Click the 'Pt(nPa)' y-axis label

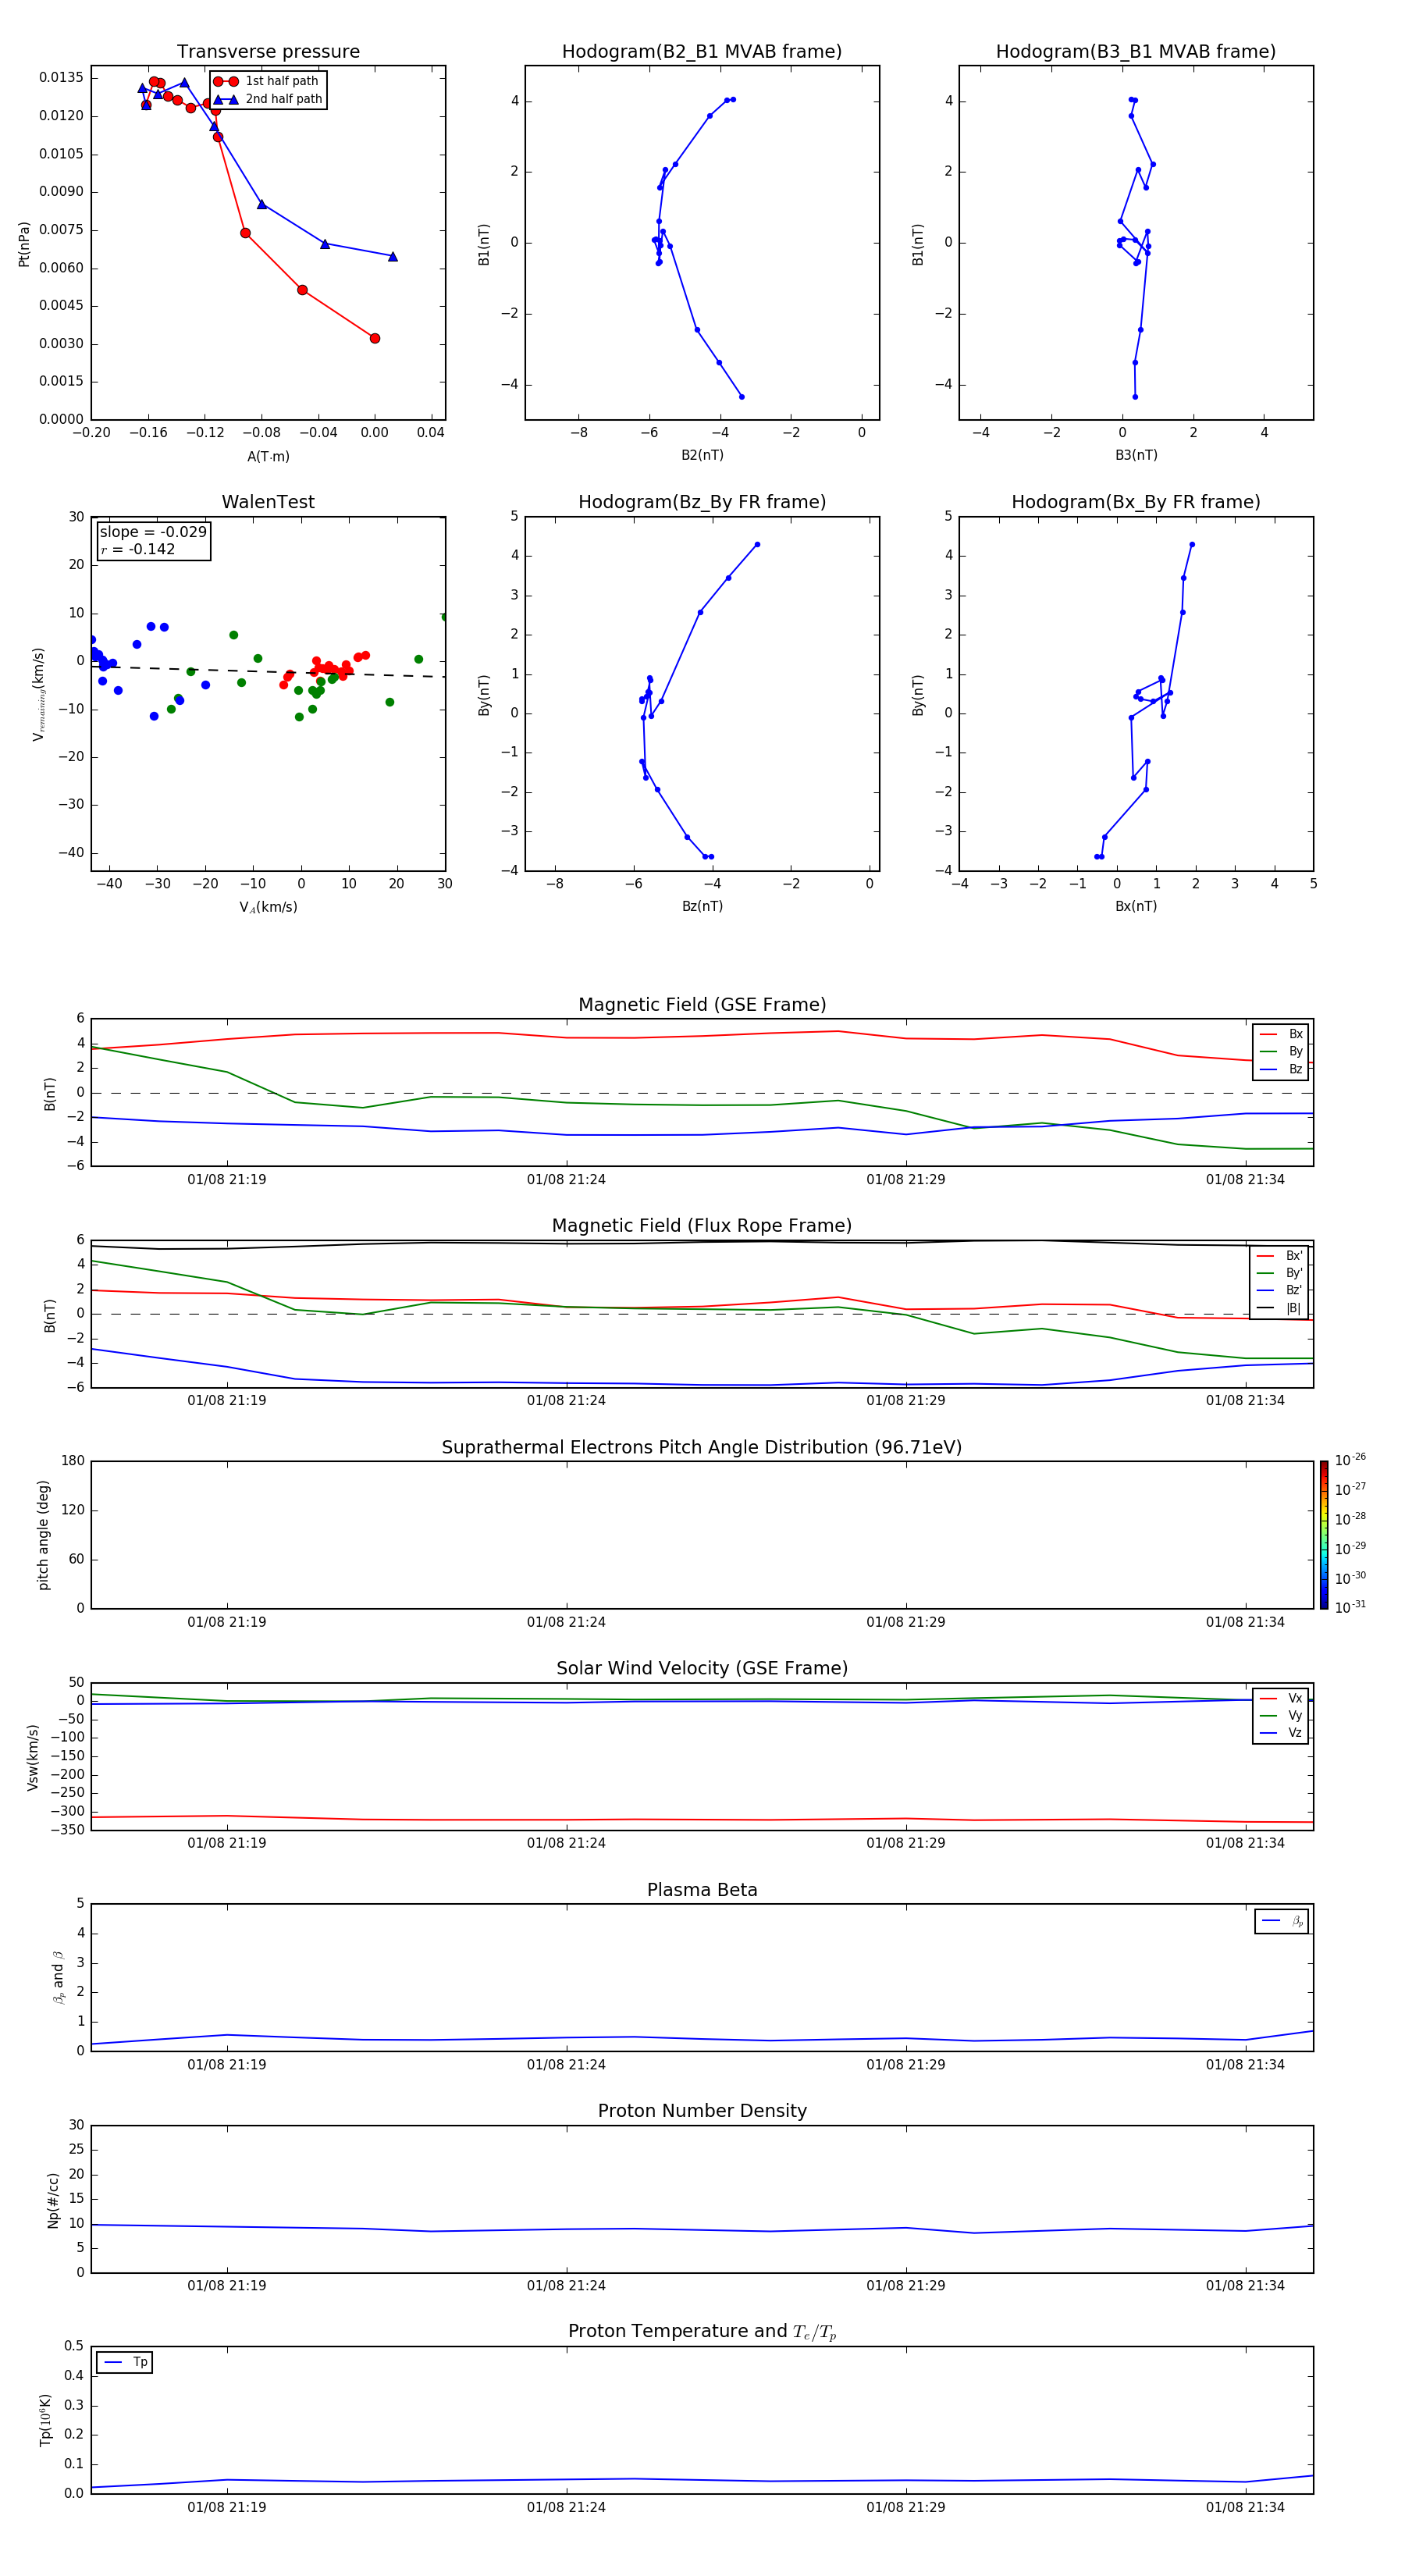pyautogui.click(x=24, y=244)
